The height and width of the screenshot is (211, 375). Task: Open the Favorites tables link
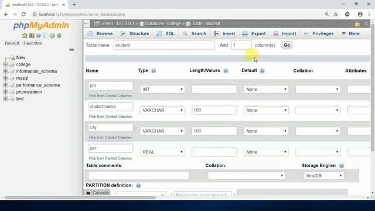point(33,43)
